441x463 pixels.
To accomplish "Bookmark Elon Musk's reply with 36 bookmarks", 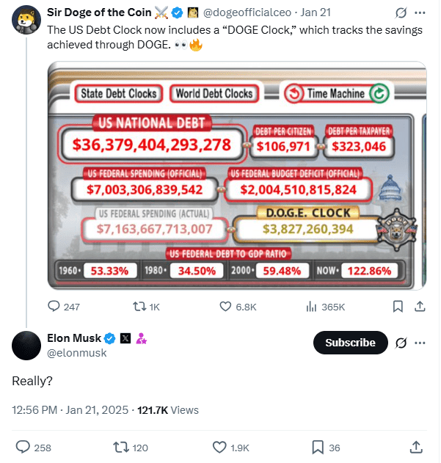I will [318, 446].
